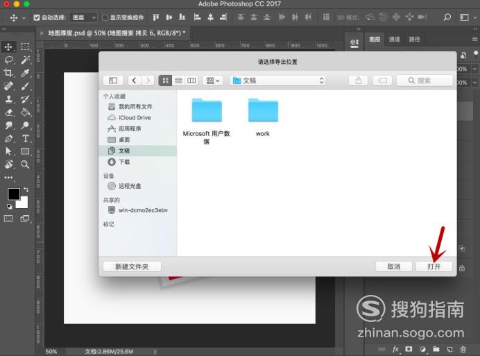Select the Path Selection tool
The image size is (480, 356).
pos(8,151)
